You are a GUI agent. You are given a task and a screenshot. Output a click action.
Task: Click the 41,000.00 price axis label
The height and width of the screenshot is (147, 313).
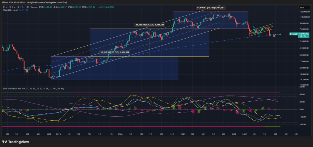click(x=304, y=48)
